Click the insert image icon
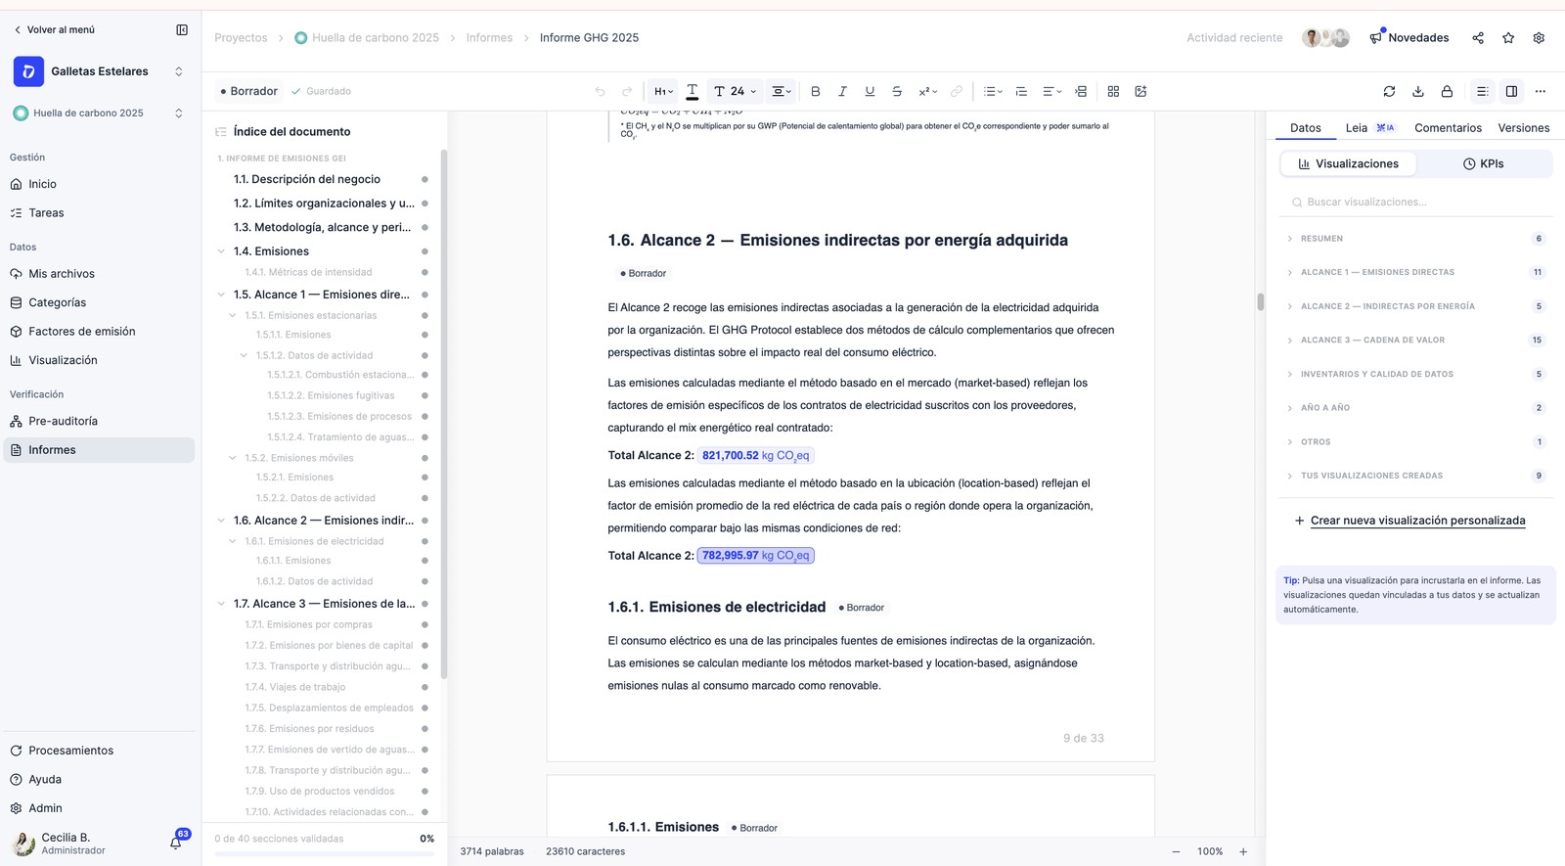 point(1140,91)
